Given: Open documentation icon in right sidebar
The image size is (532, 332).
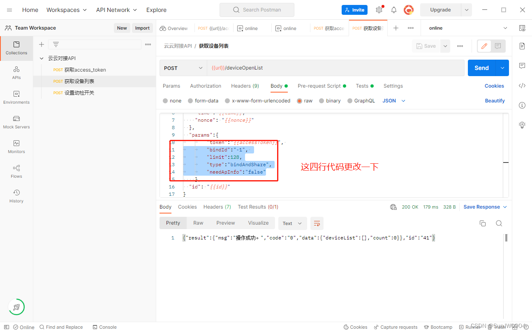Looking at the screenshot, I should tap(522, 46).
